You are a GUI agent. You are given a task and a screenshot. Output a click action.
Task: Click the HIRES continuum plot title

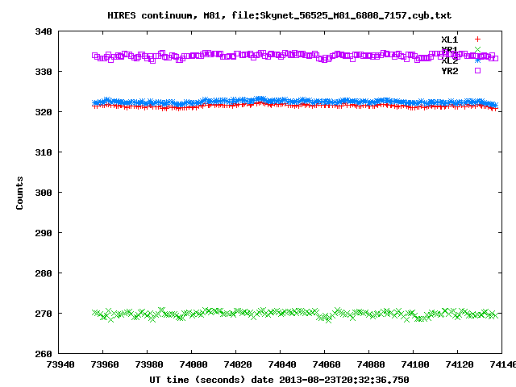pyautogui.click(x=257, y=15)
